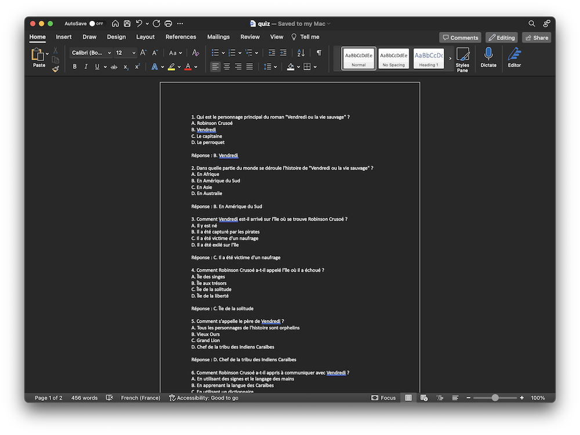Apply center text alignment

click(227, 67)
